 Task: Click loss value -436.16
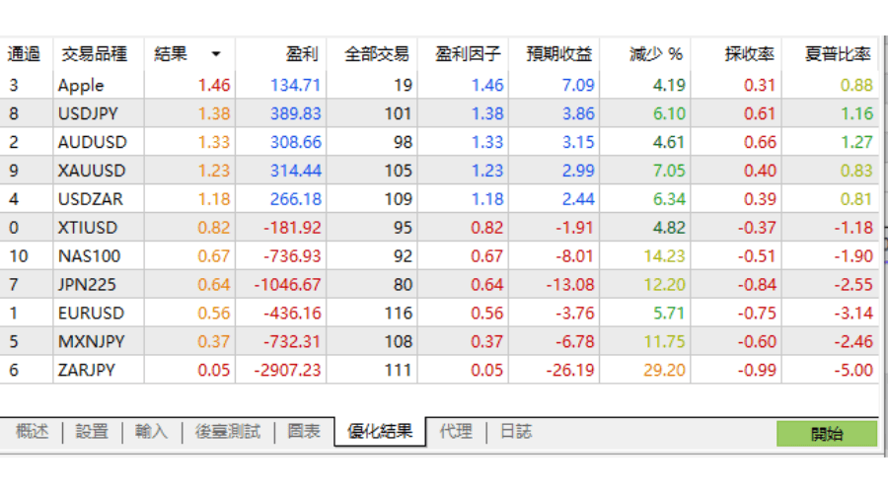point(292,313)
